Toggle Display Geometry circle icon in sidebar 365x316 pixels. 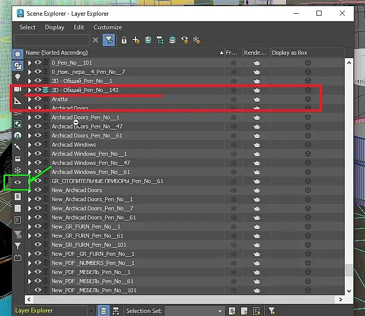pos(18,54)
